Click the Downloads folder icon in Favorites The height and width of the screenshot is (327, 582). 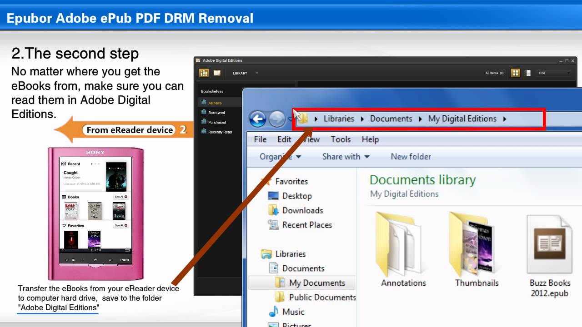(273, 210)
